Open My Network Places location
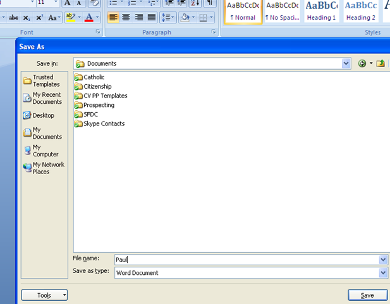This screenshot has height=304, width=390. tap(44, 168)
